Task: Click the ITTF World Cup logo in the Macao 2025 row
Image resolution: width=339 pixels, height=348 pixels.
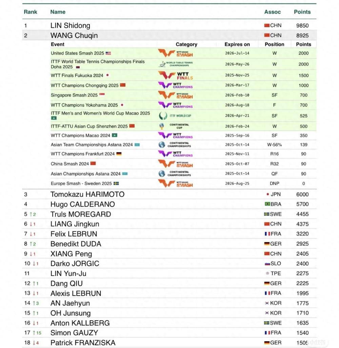Action: point(175,116)
